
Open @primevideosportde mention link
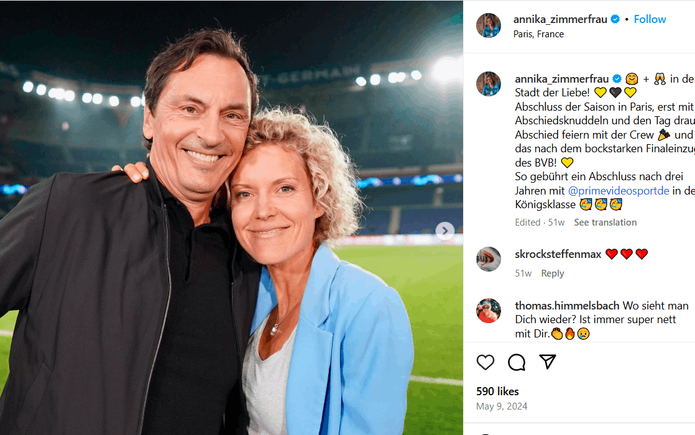point(619,191)
